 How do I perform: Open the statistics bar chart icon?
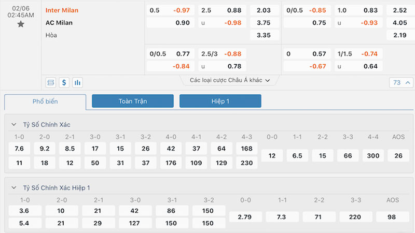77,83
